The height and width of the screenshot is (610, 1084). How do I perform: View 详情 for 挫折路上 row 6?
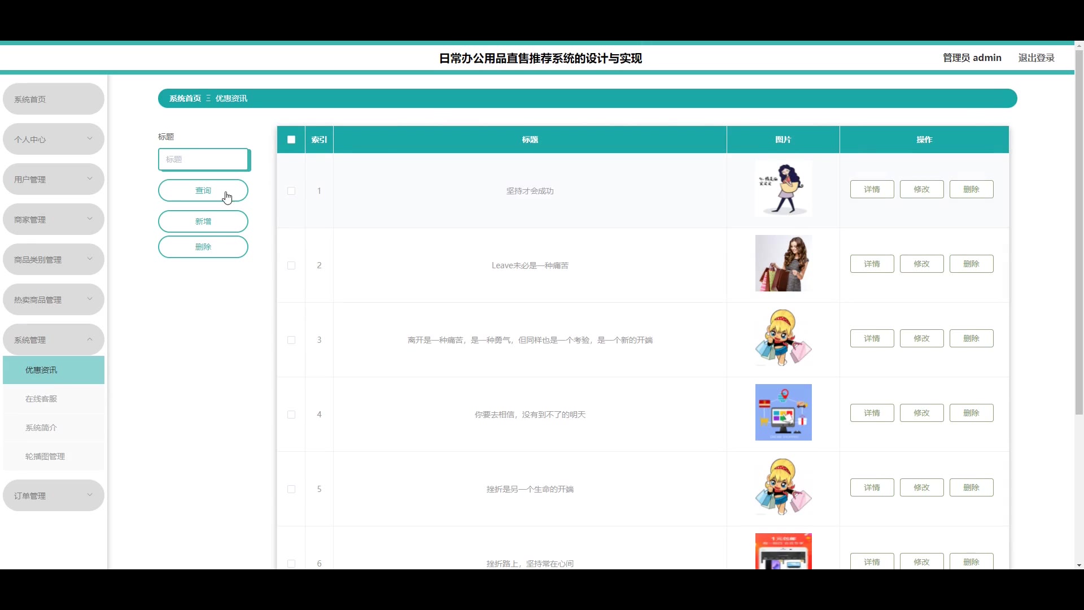(872, 561)
